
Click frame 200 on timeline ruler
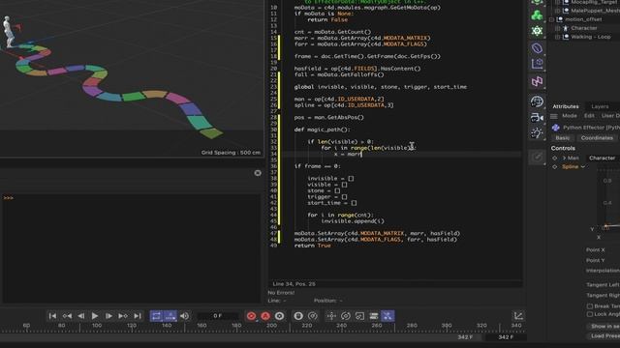pyautogui.click(x=271, y=326)
